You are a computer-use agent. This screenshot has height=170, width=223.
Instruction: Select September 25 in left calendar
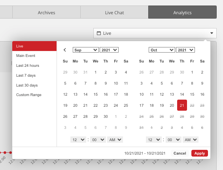pyautogui.click(x=126, y=105)
